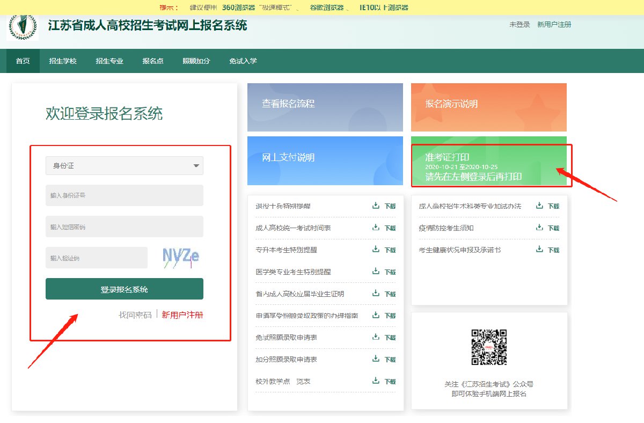This screenshot has width=644, height=423.
Task: Click the download icon for 成人高校统一考试时间表
Action: click(376, 228)
